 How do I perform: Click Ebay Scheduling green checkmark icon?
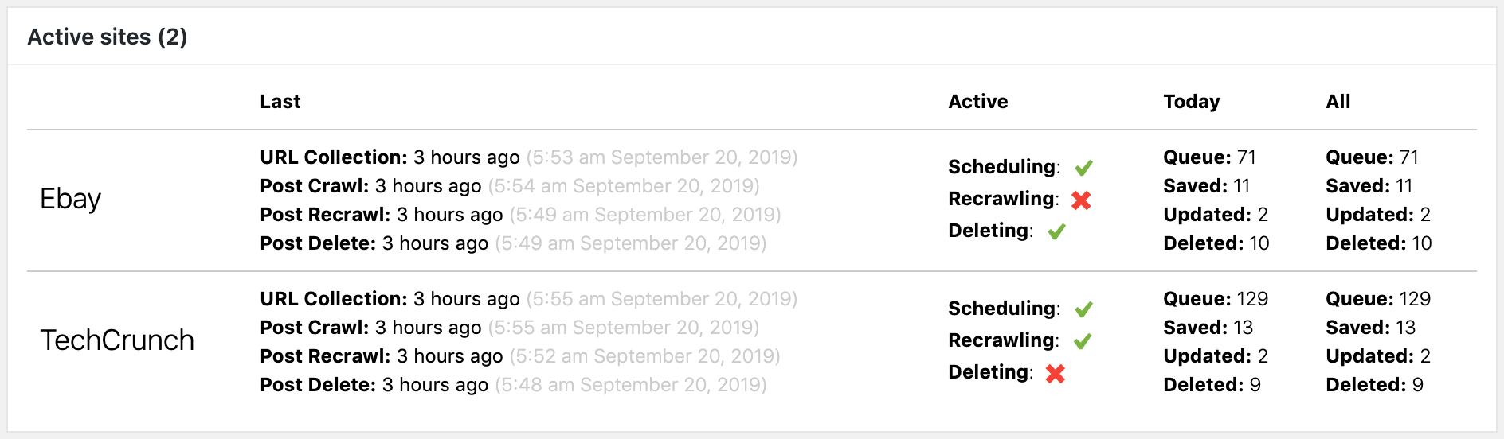click(1083, 168)
